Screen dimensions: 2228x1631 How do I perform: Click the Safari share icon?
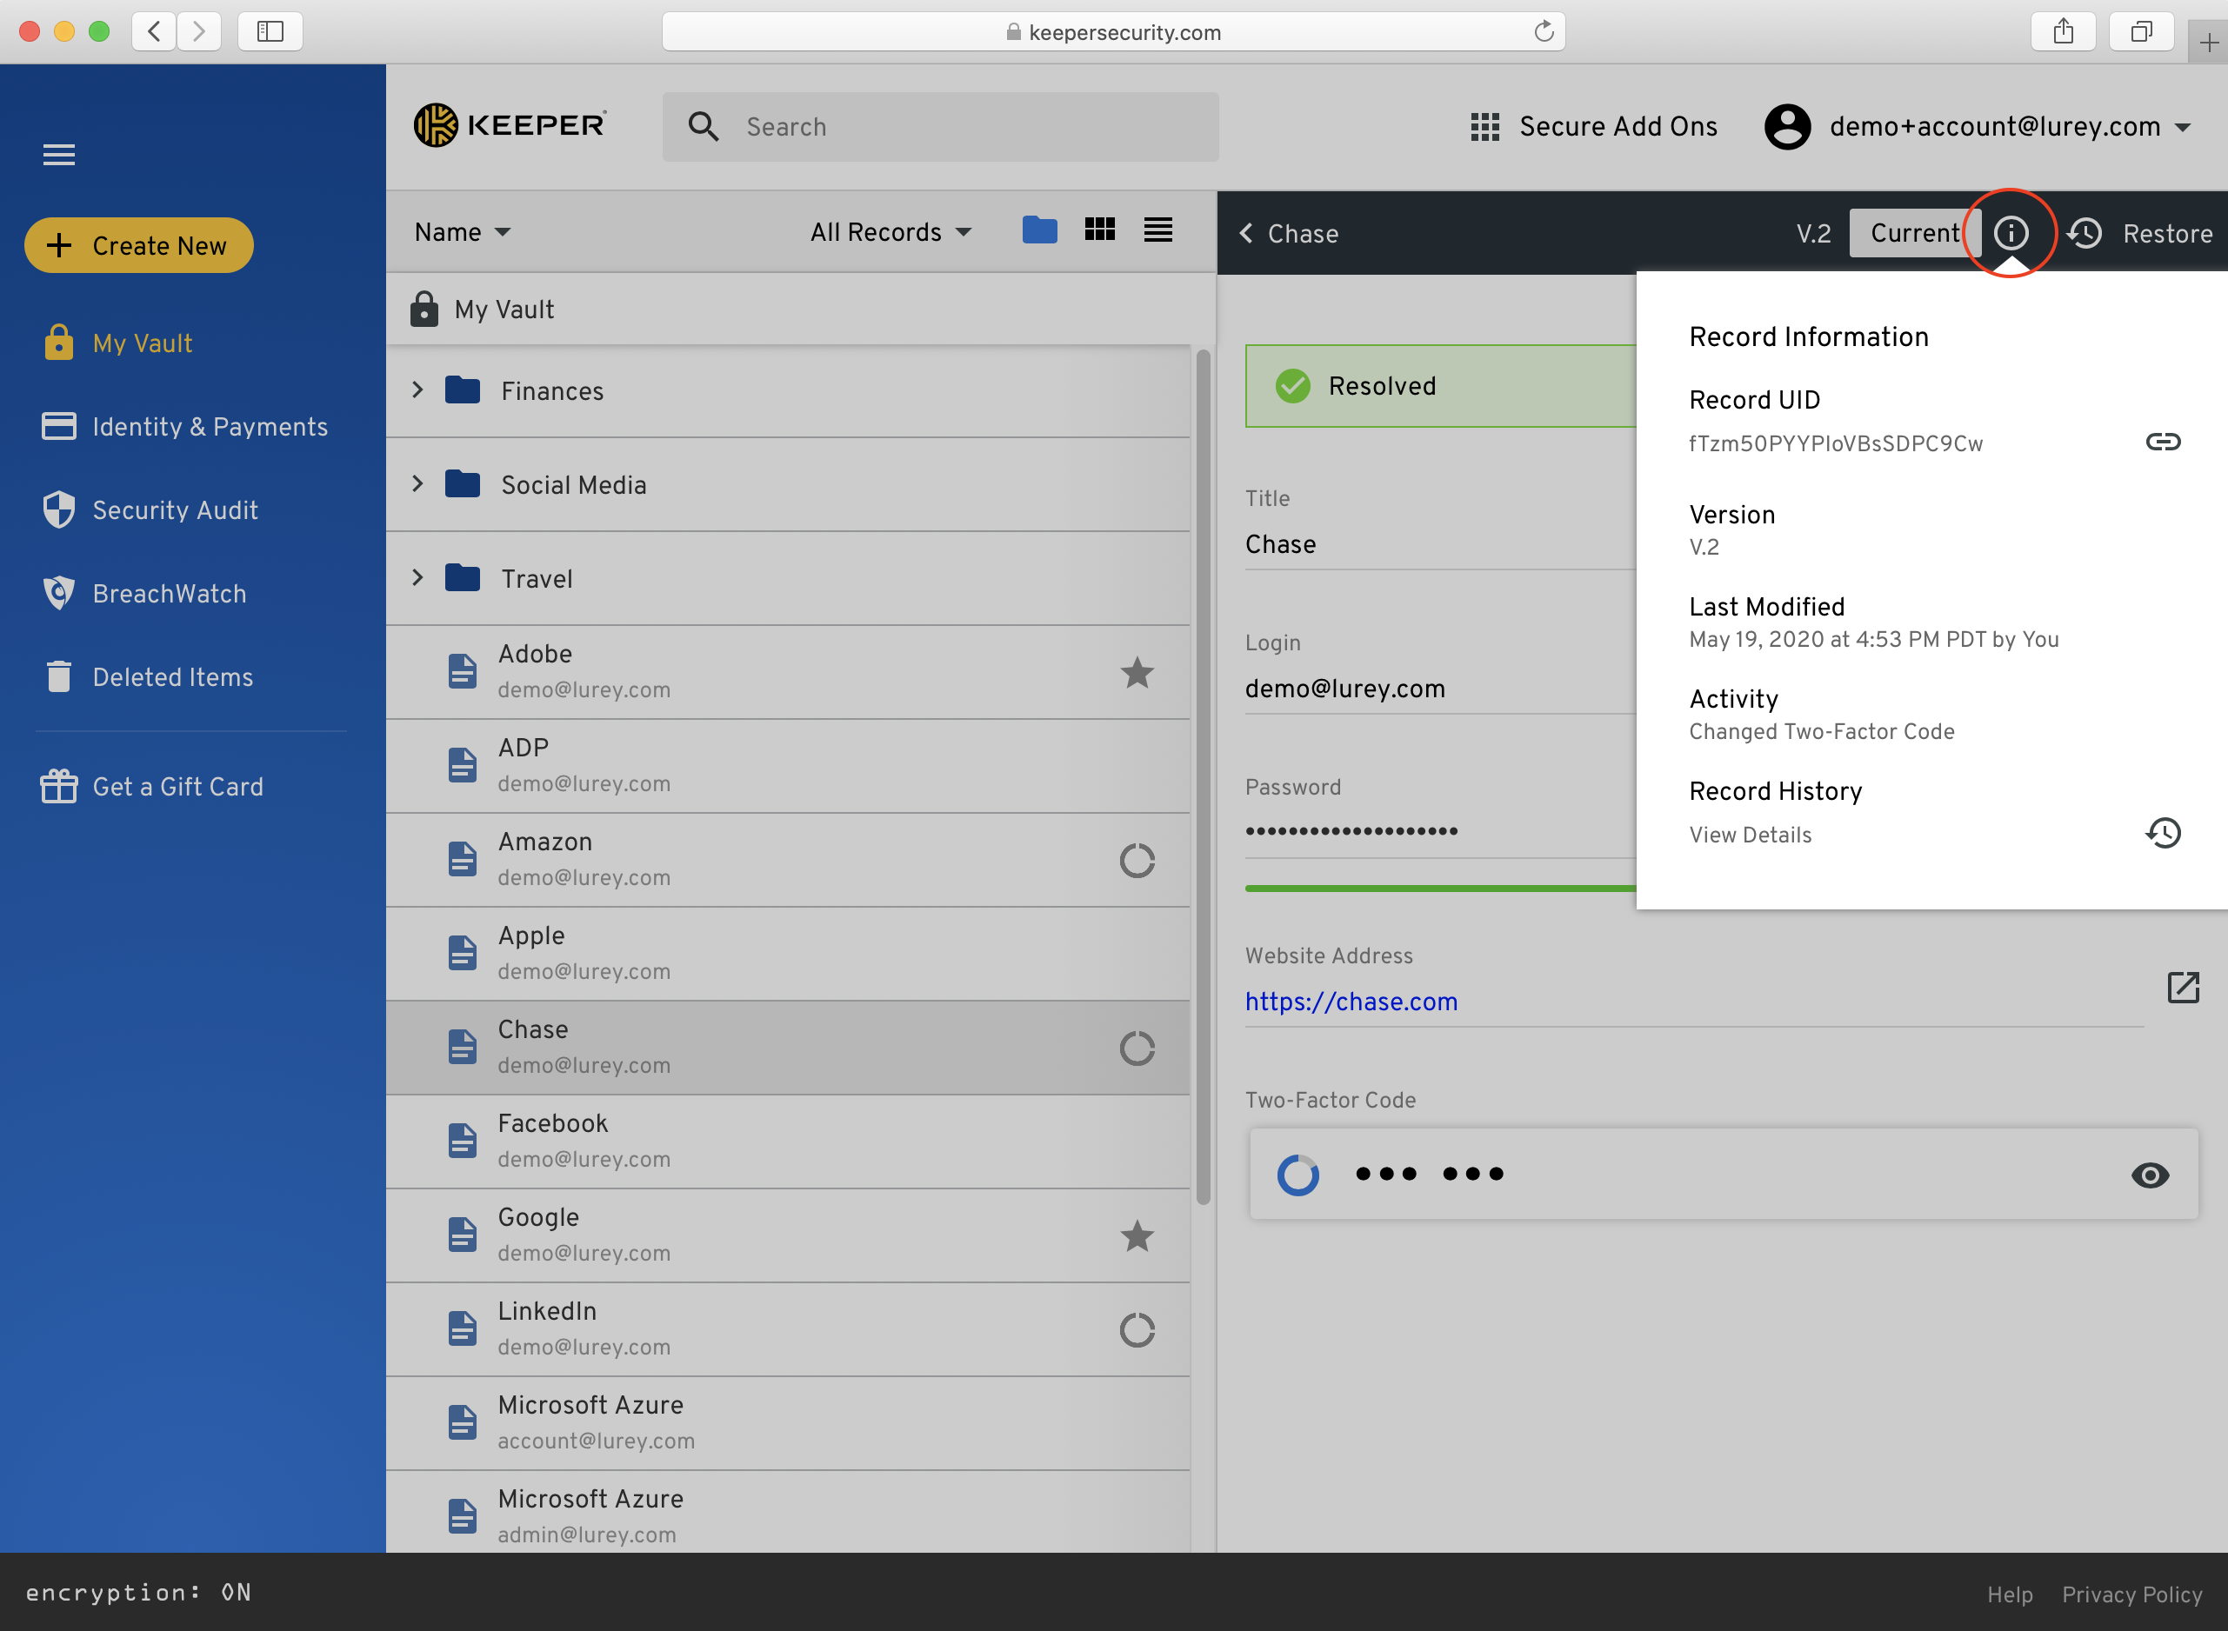[x=2063, y=31]
